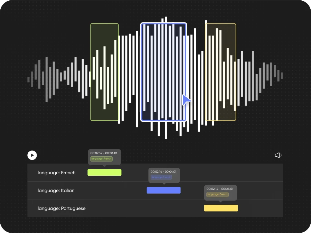Image resolution: width=311 pixels, height=233 pixels.
Task: Open the French track timestamp tooltip
Action: 104,156
